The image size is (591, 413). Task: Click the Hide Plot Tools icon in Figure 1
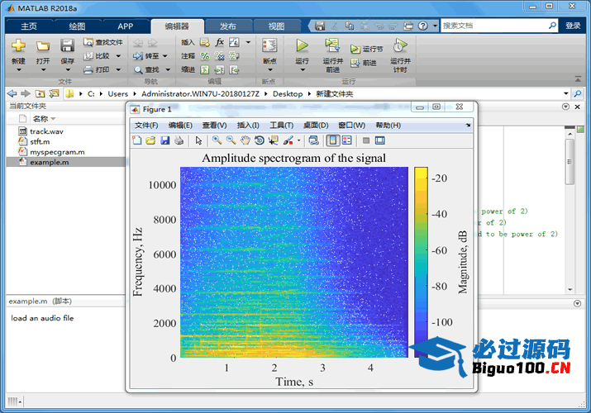(365, 140)
